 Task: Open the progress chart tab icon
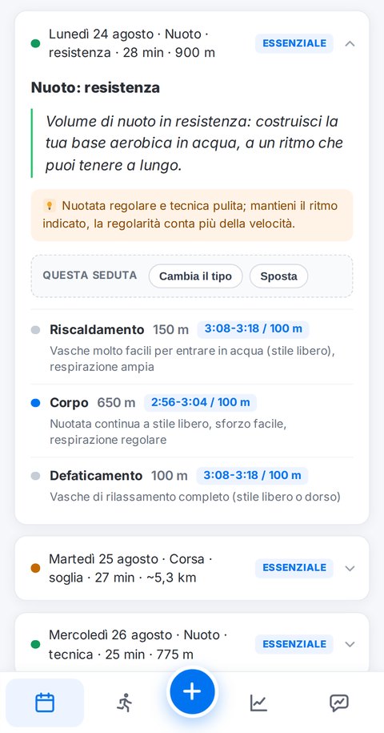[x=258, y=703]
